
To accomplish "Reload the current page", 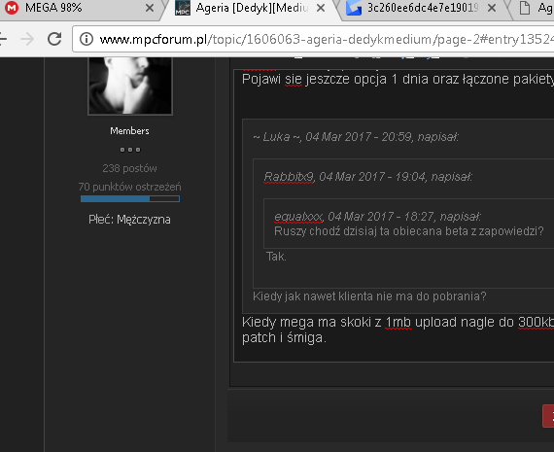I will [x=54, y=39].
